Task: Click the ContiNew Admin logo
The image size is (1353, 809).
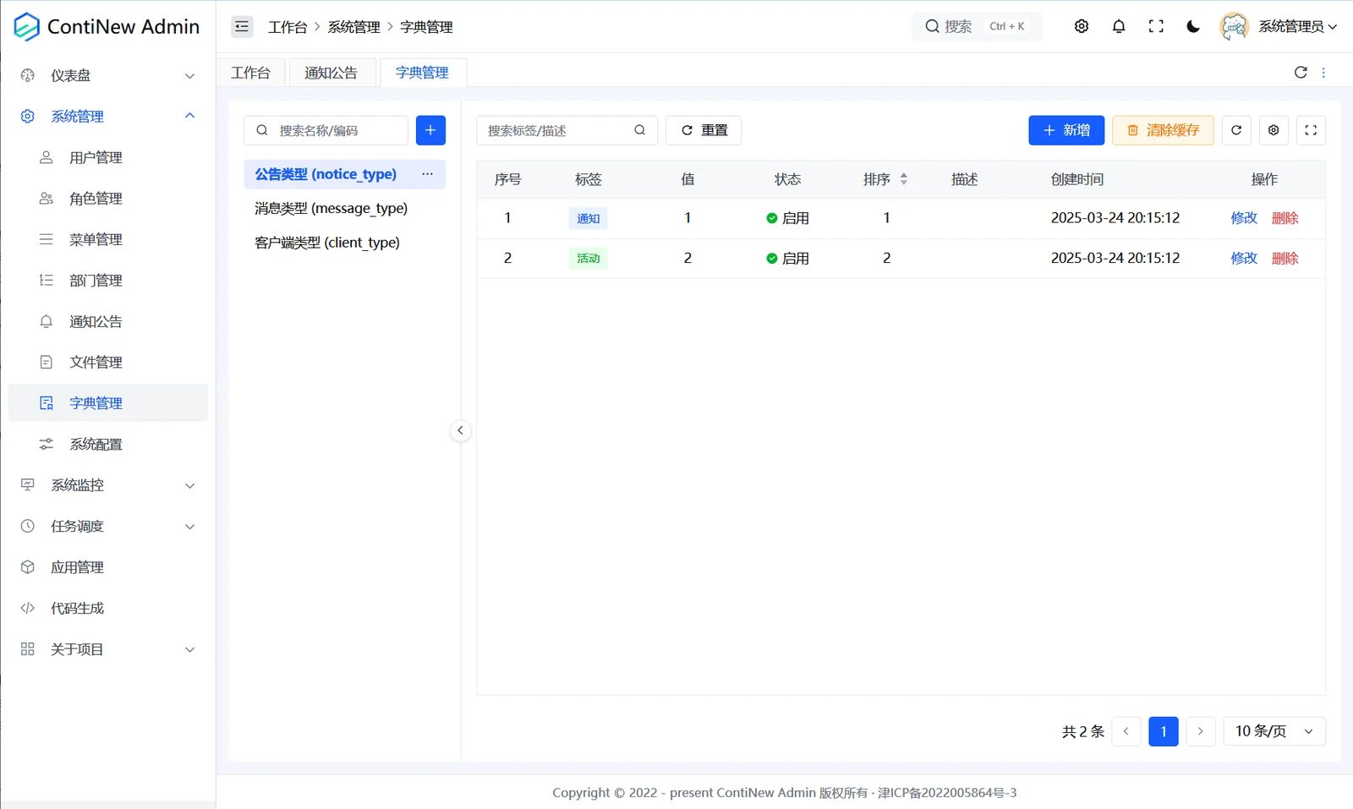Action: click(x=107, y=26)
